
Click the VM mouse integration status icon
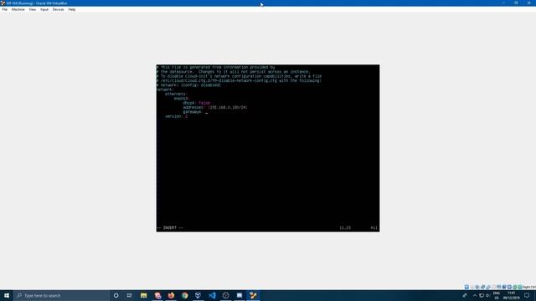[515, 287]
